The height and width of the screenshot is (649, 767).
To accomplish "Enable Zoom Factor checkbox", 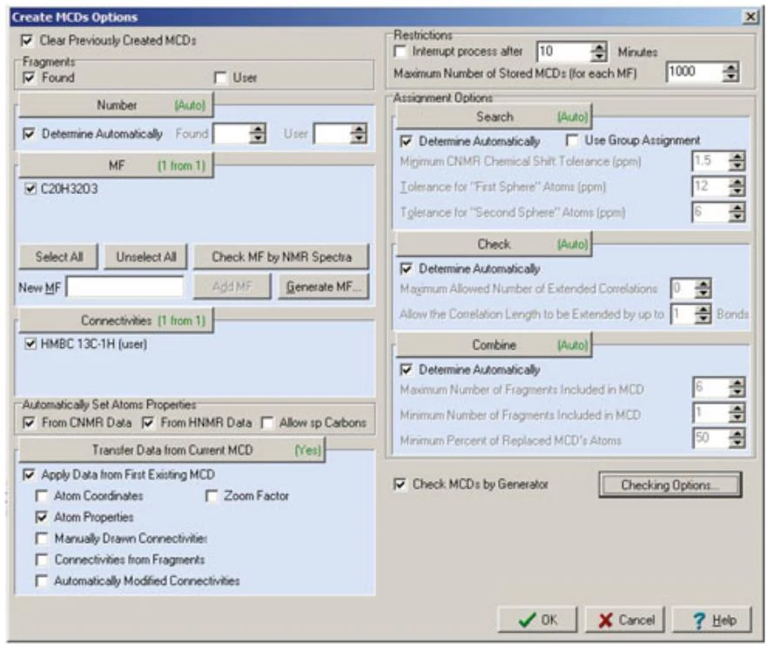I will coord(212,496).
